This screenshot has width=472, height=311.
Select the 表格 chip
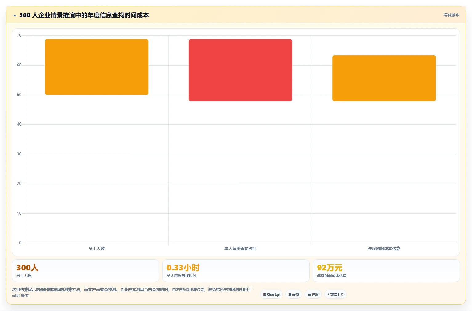click(294, 294)
